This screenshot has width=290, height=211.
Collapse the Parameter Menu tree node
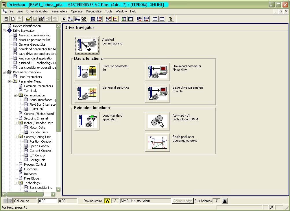(10, 81)
